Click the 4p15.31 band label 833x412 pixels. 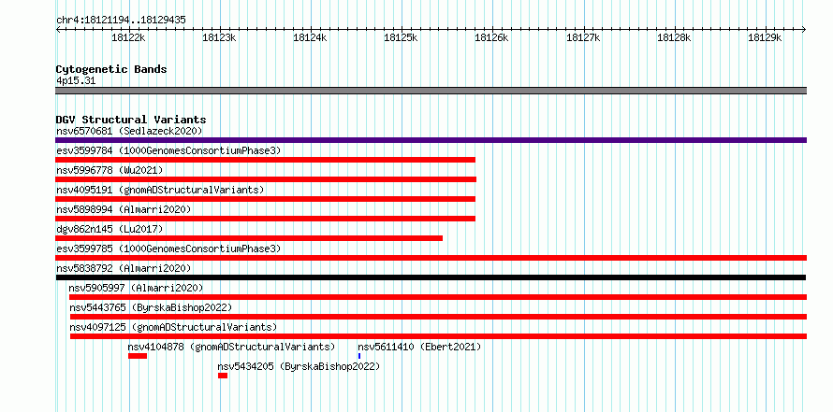pos(76,81)
